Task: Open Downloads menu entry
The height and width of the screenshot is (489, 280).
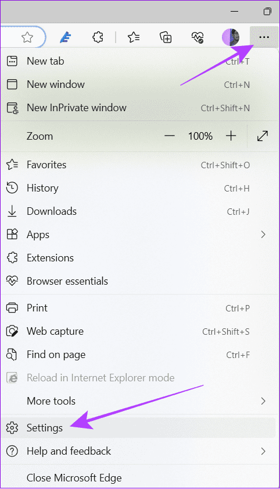Action: click(139, 211)
